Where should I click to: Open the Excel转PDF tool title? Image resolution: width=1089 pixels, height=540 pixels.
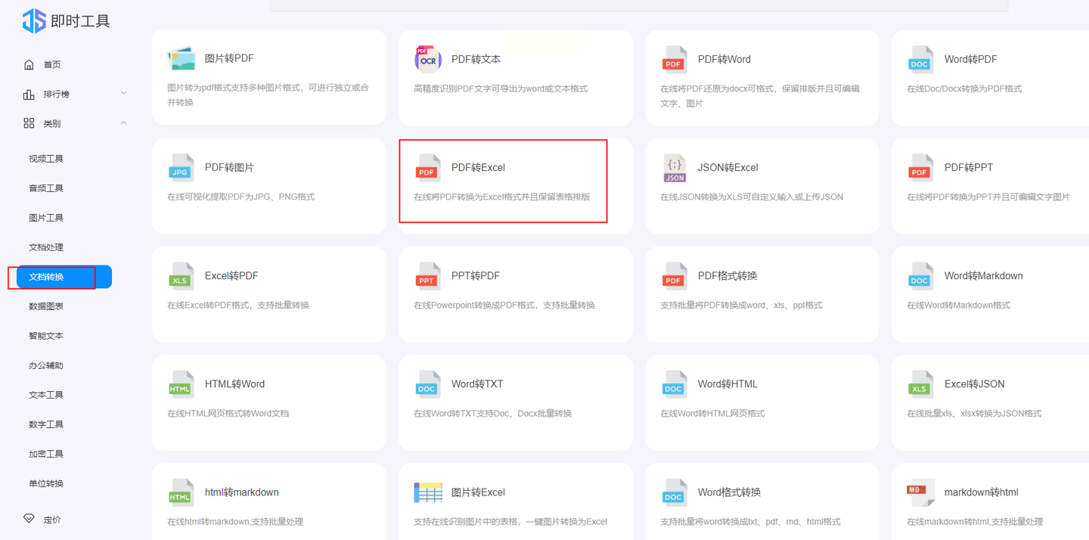click(231, 275)
